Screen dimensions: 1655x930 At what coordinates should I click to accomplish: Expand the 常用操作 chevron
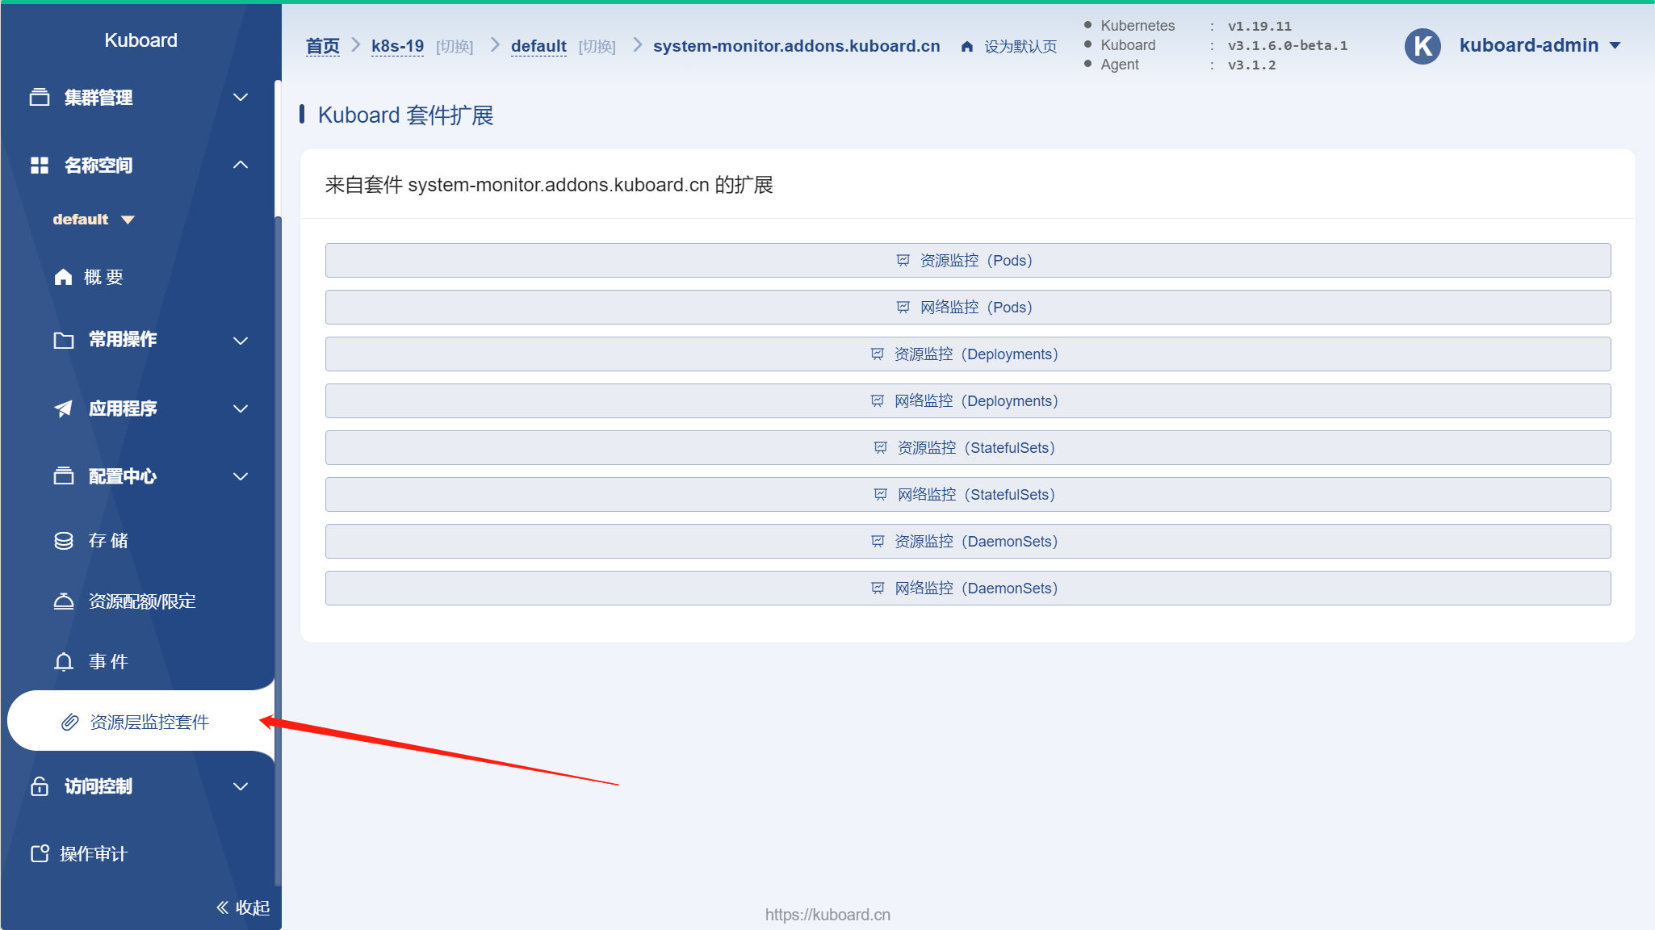(241, 341)
